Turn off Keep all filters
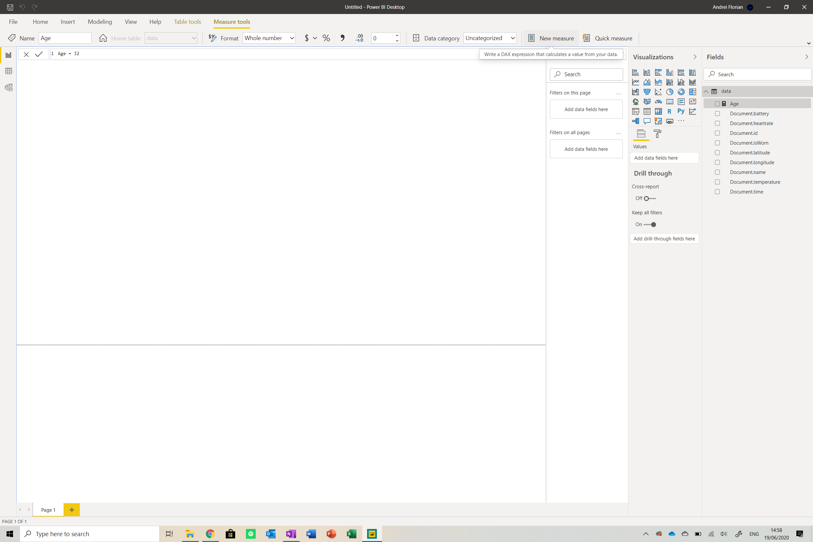Image resolution: width=813 pixels, height=542 pixels. tap(649, 225)
